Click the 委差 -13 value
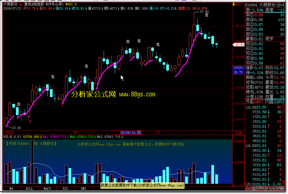This screenshot has height=194, width=288. (281, 10)
